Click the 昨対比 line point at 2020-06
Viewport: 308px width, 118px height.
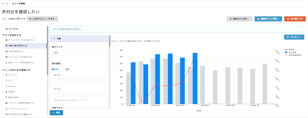tap(192, 61)
